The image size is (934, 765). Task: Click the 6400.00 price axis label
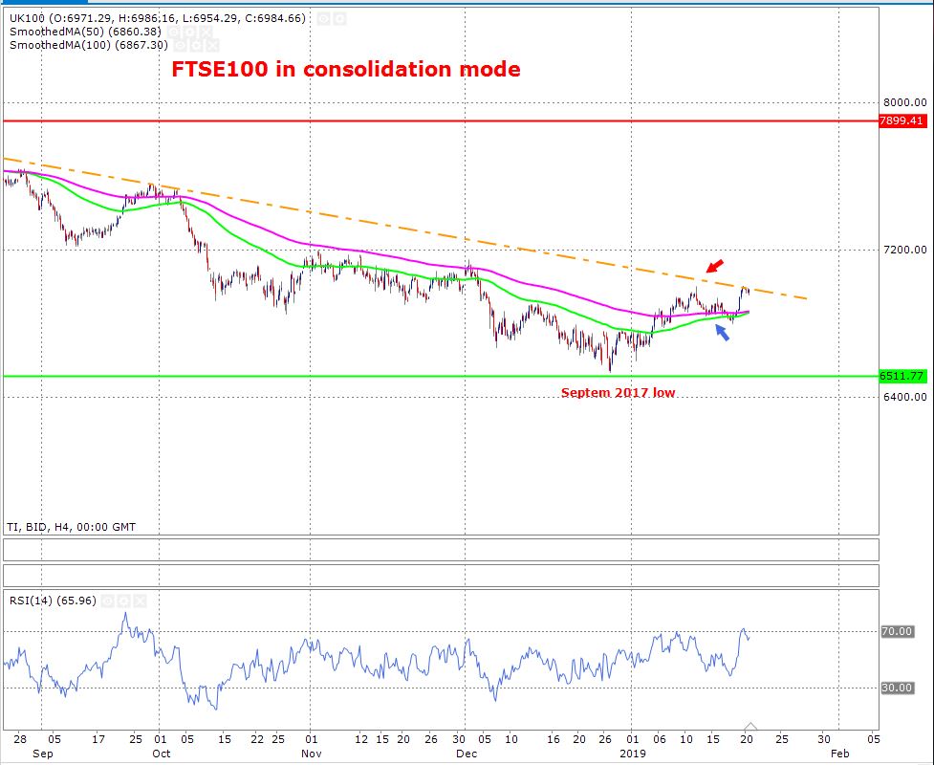tap(904, 397)
